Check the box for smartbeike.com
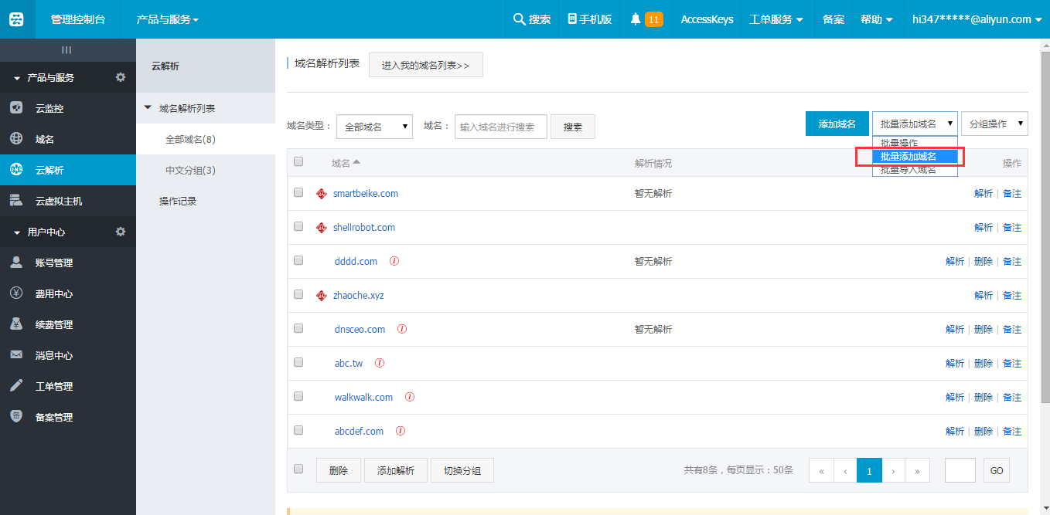 pos(298,193)
